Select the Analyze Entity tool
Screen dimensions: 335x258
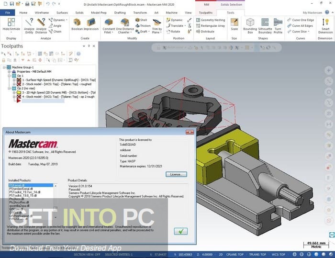(29, 26)
